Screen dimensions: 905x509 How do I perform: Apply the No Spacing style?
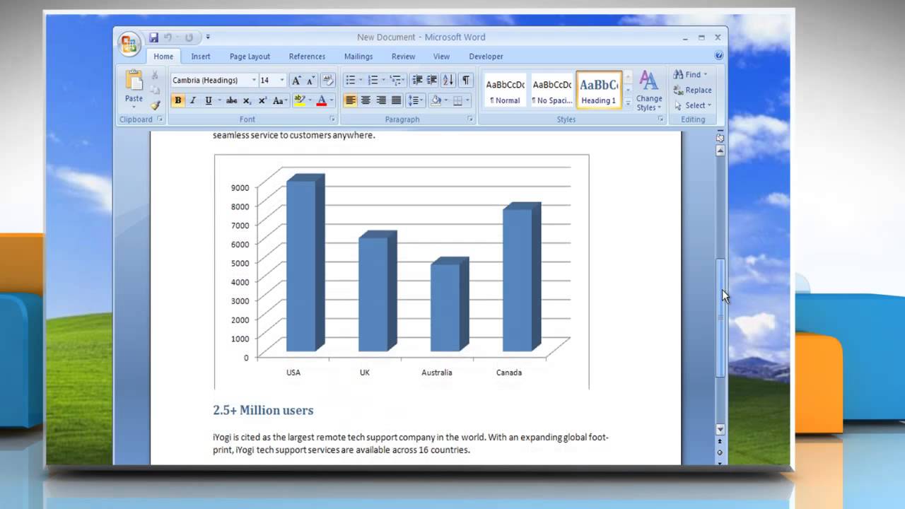point(551,90)
